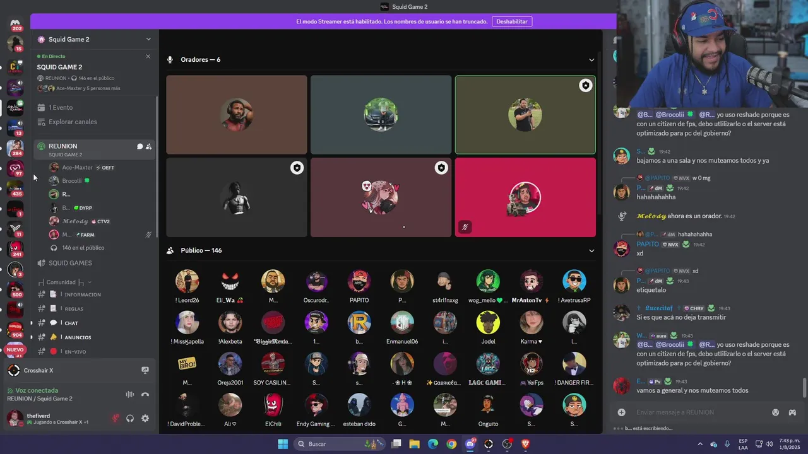Select top-right green-bordered speaker tile
The width and height of the screenshot is (808, 454).
click(x=525, y=115)
